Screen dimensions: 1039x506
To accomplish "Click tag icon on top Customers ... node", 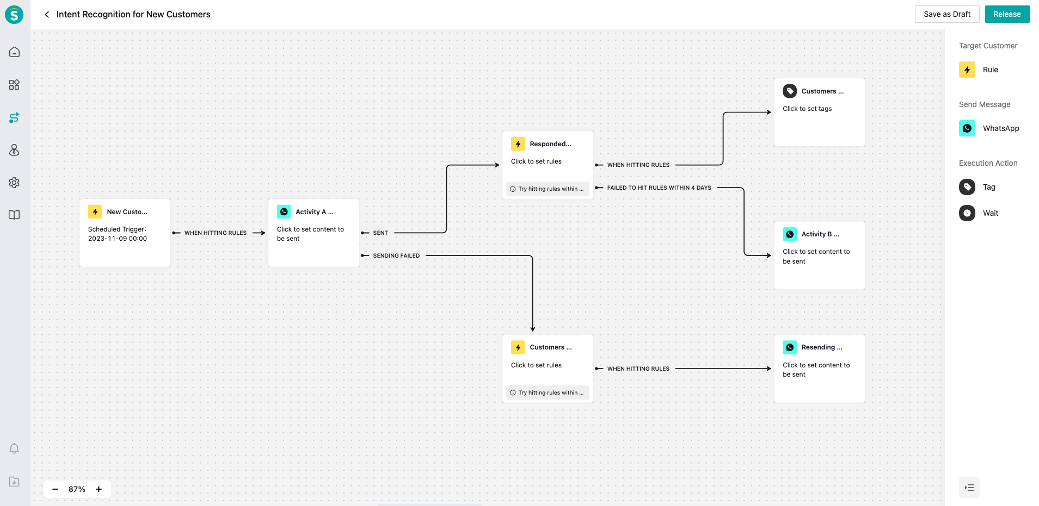I will point(790,91).
